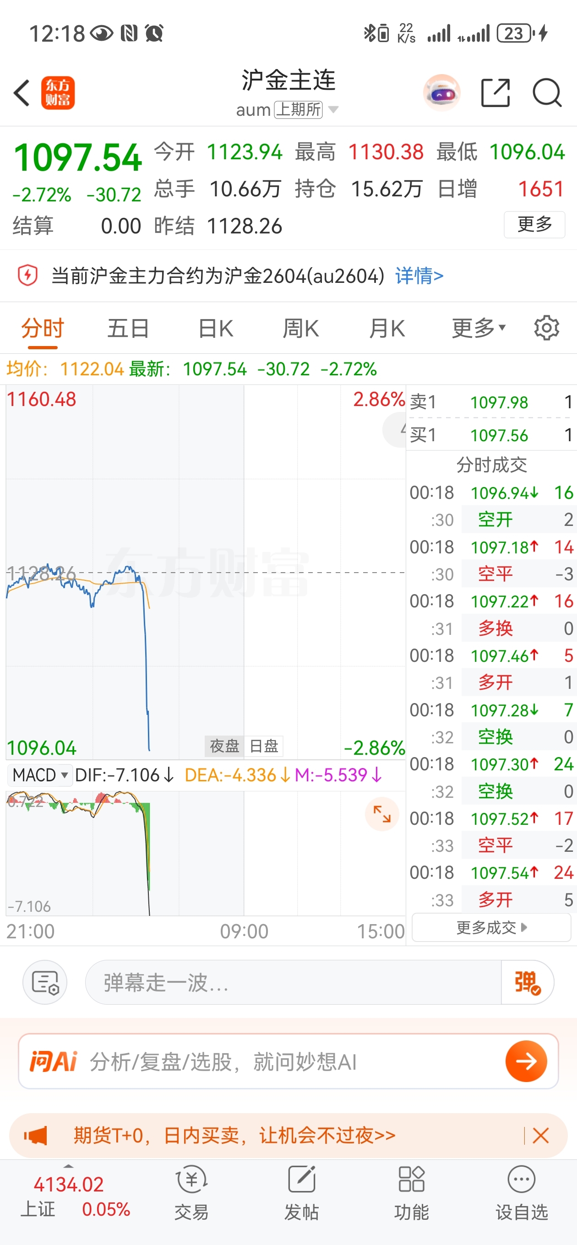Close the 期货T+0 promotional banner

point(540,1135)
